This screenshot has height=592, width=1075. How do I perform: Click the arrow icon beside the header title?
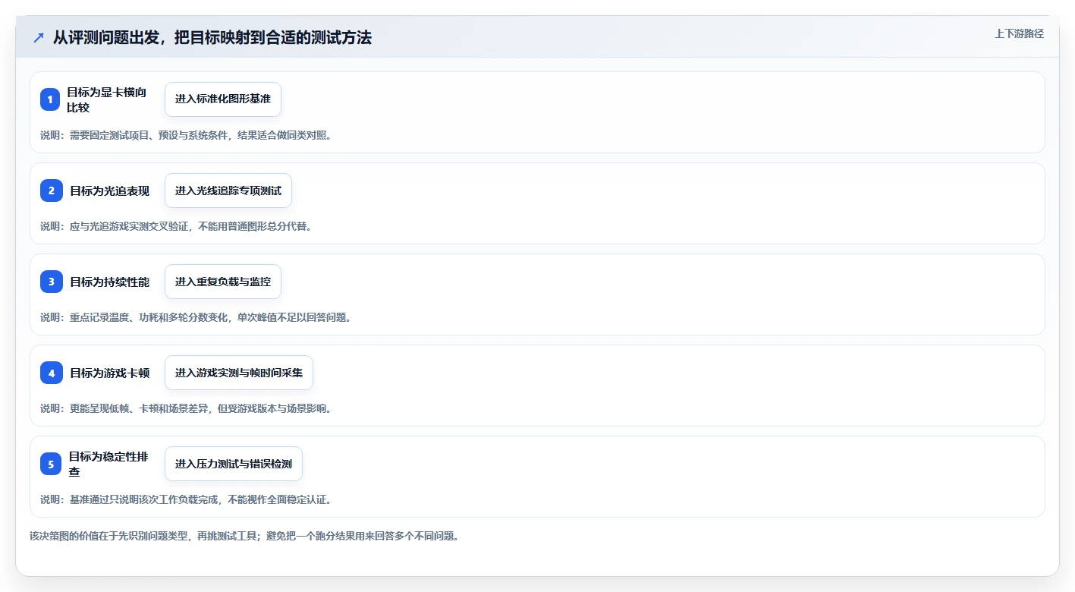pyautogui.click(x=39, y=38)
